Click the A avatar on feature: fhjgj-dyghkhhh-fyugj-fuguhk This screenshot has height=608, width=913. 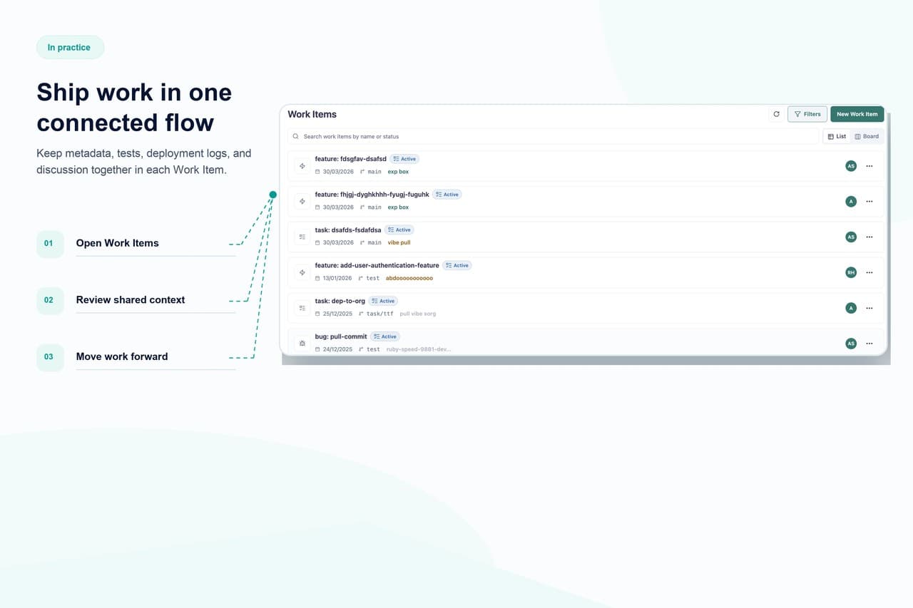[x=851, y=202]
